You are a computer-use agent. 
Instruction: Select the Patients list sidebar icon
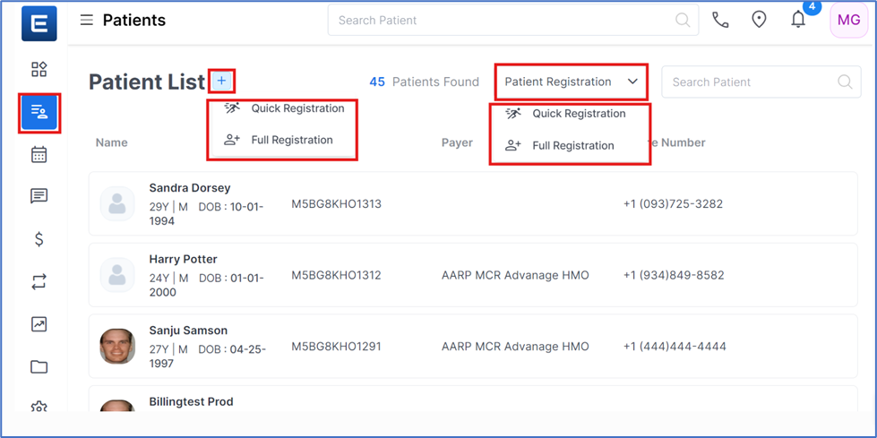pyautogui.click(x=39, y=112)
